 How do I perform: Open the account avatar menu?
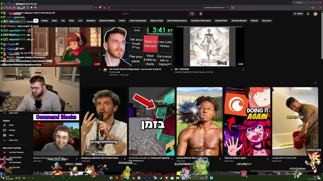point(315,14)
